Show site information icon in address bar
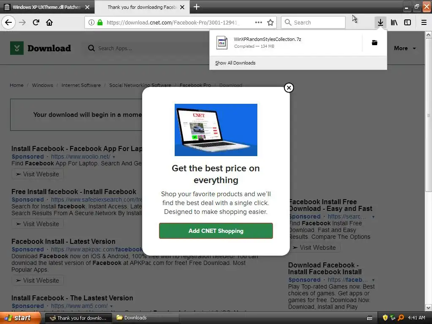Image resolution: width=432 pixels, height=324 pixels. (x=92, y=22)
